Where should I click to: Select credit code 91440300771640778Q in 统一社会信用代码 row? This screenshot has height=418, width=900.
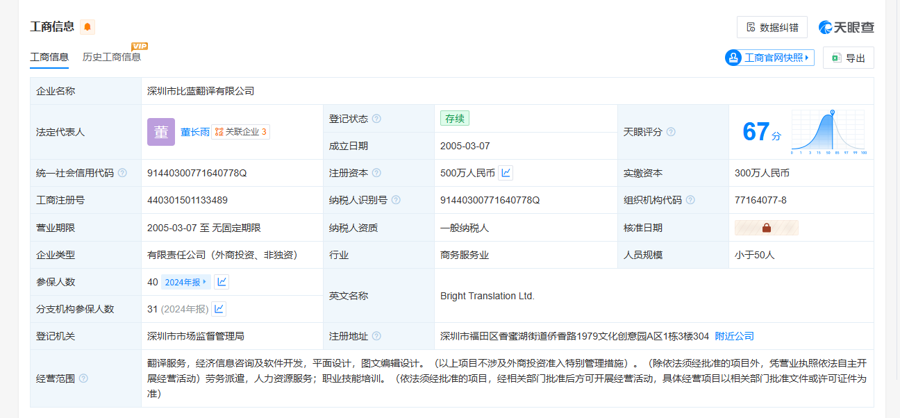point(197,173)
